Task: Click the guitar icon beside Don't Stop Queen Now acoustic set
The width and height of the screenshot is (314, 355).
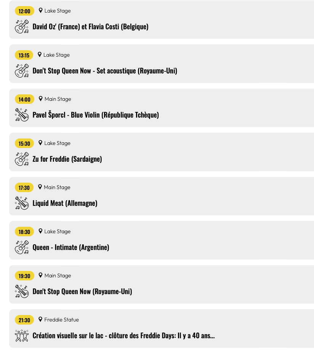Action: pos(22,71)
